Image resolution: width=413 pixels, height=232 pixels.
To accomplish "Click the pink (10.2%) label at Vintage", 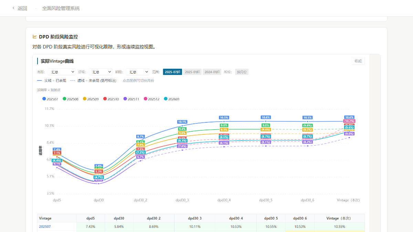I will (x=349, y=121).
